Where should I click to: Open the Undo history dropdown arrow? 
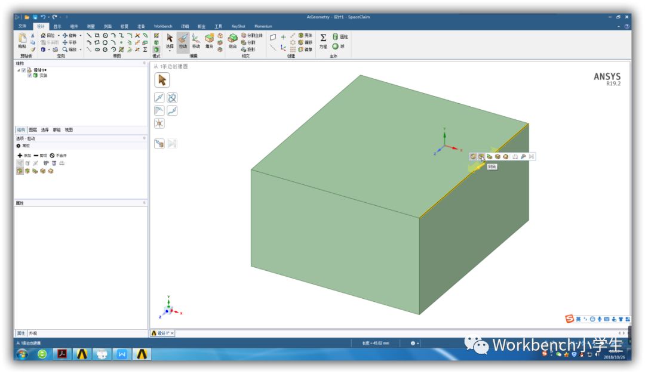click(48, 17)
